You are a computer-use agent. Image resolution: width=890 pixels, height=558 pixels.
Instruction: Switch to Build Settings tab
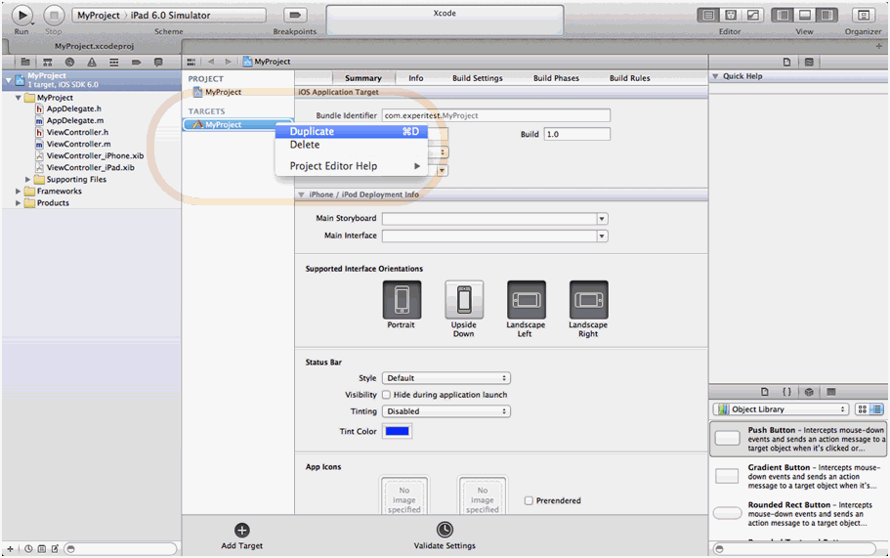[477, 78]
